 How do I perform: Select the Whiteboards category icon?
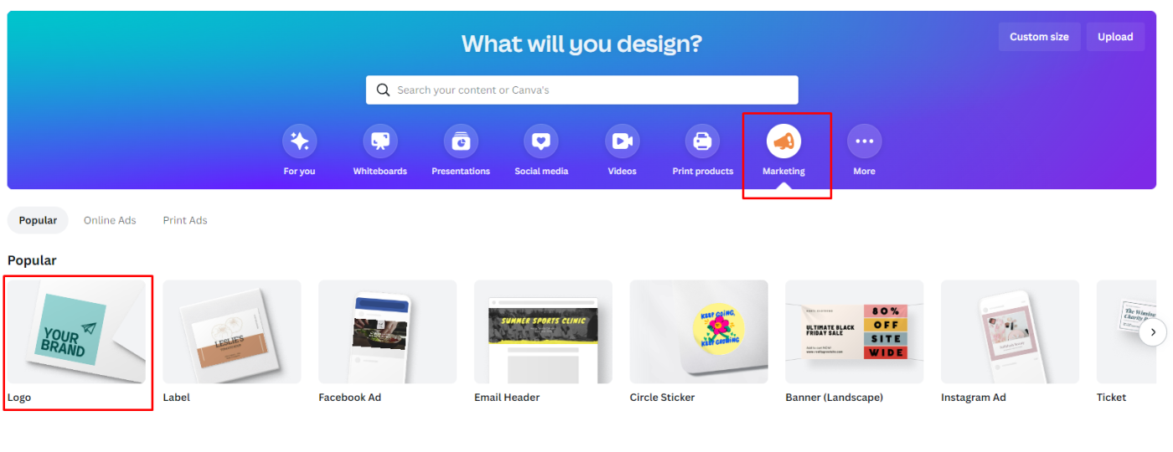coord(380,141)
